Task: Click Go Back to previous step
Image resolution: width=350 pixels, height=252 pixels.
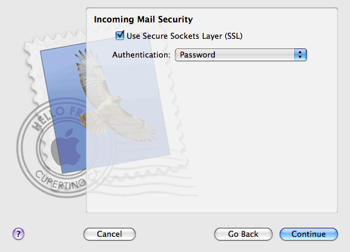Action: [243, 234]
